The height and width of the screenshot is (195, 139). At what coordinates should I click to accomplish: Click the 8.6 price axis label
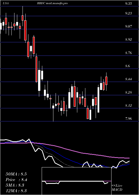pyautogui.click(x=128, y=66)
